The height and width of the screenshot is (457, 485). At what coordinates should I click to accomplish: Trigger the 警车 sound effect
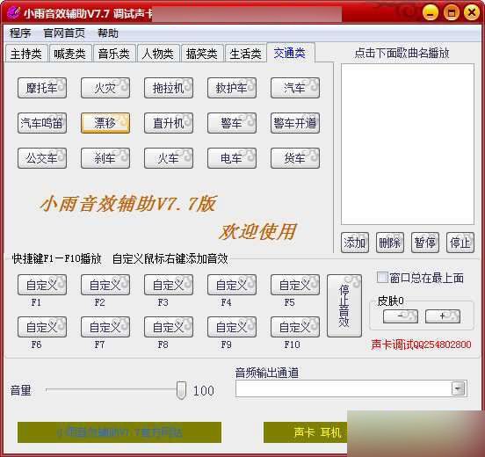coord(232,123)
